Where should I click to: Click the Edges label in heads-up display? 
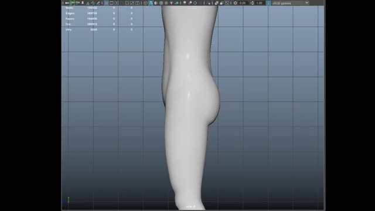(70, 13)
